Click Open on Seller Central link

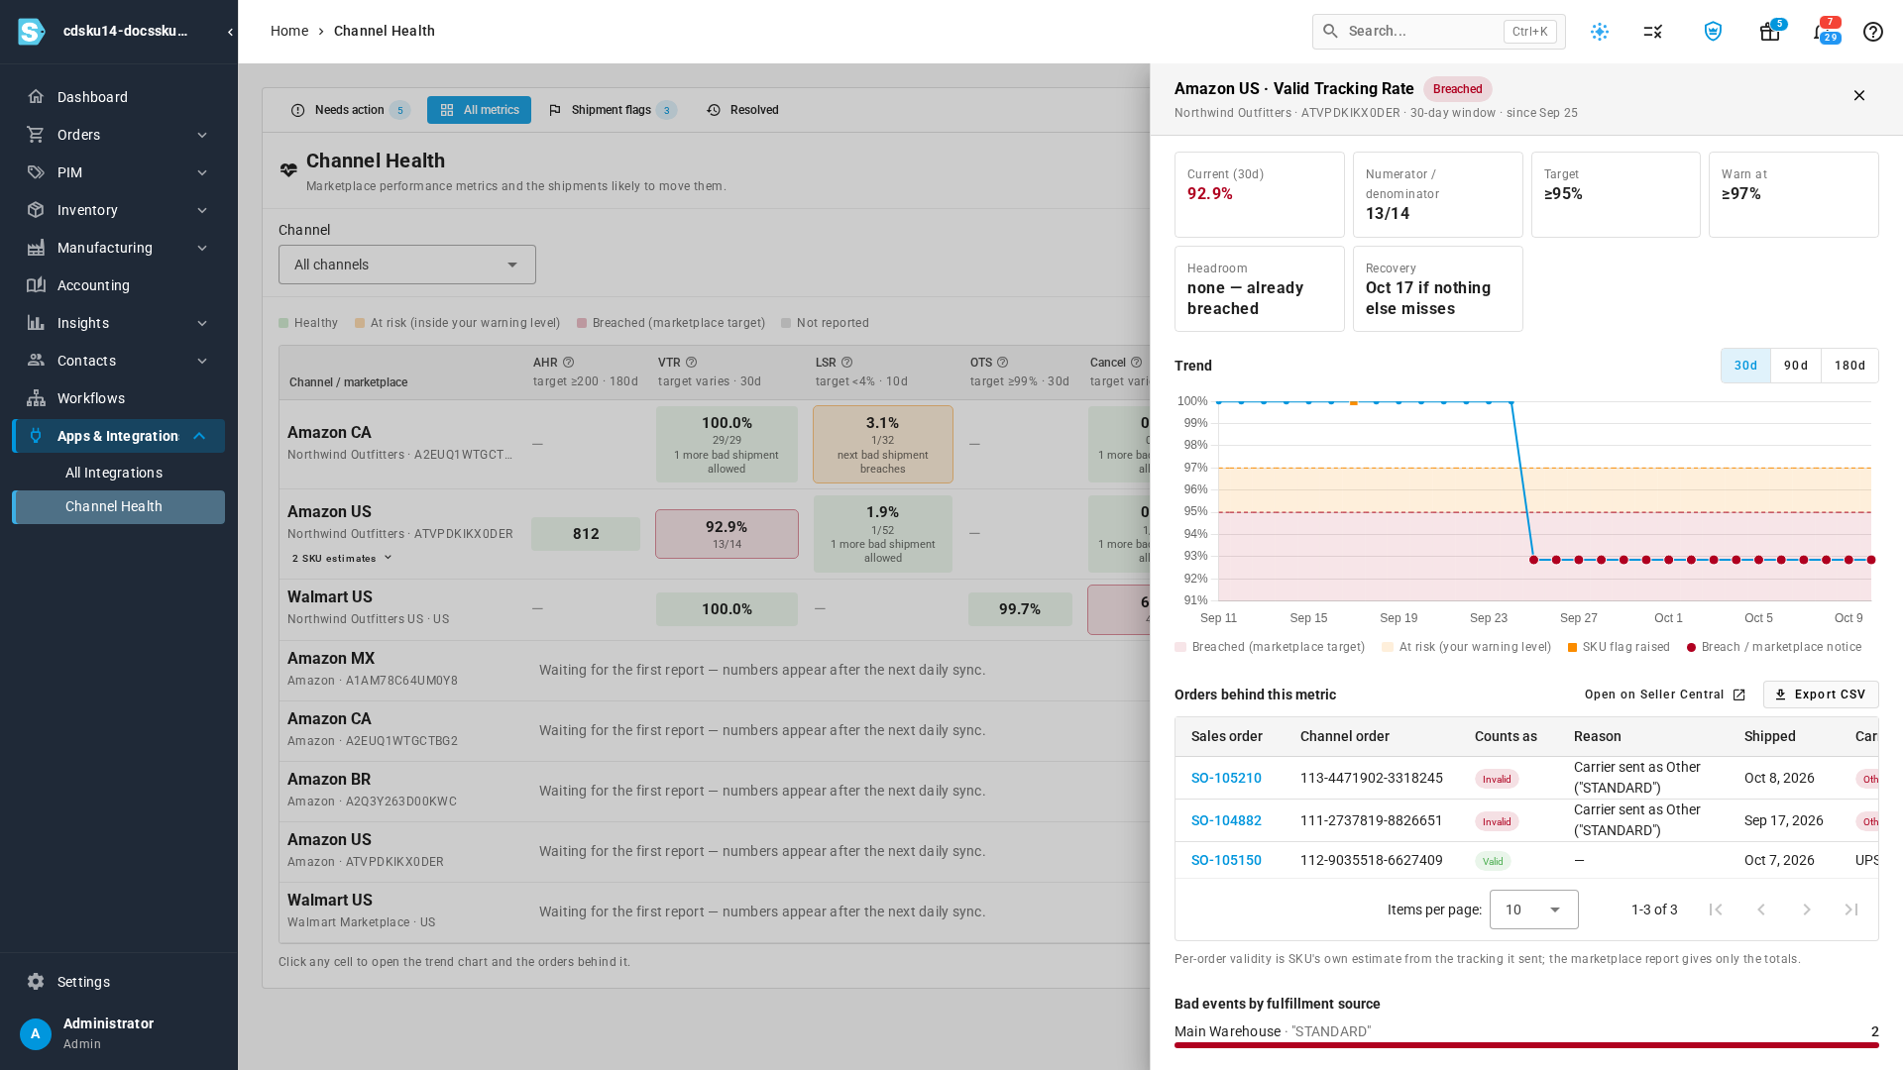pos(1665,695)
